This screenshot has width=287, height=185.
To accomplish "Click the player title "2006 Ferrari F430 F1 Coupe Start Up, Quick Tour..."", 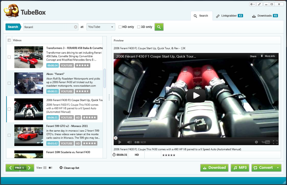I will [156, 57].
